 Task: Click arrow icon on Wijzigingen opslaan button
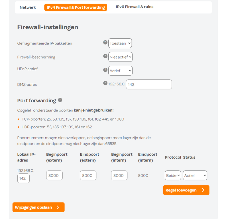[58, 207]
